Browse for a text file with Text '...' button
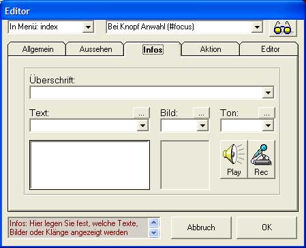This screenshot has height=248, width=306. 141,113
